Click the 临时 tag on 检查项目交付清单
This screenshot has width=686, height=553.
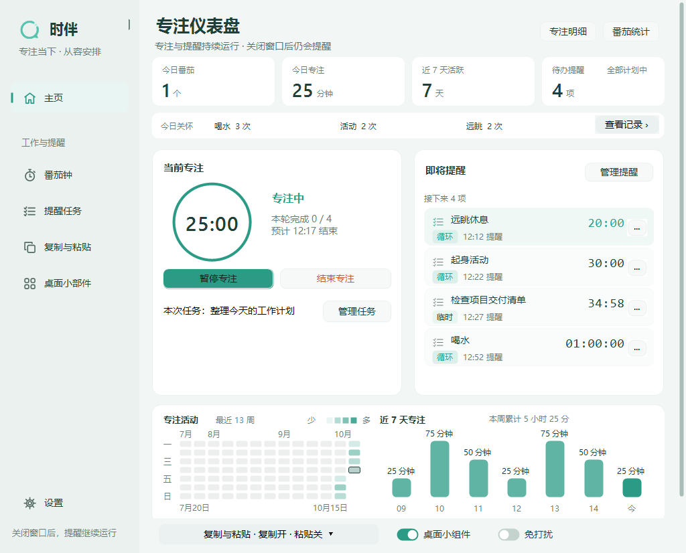[x=445, y=317]
